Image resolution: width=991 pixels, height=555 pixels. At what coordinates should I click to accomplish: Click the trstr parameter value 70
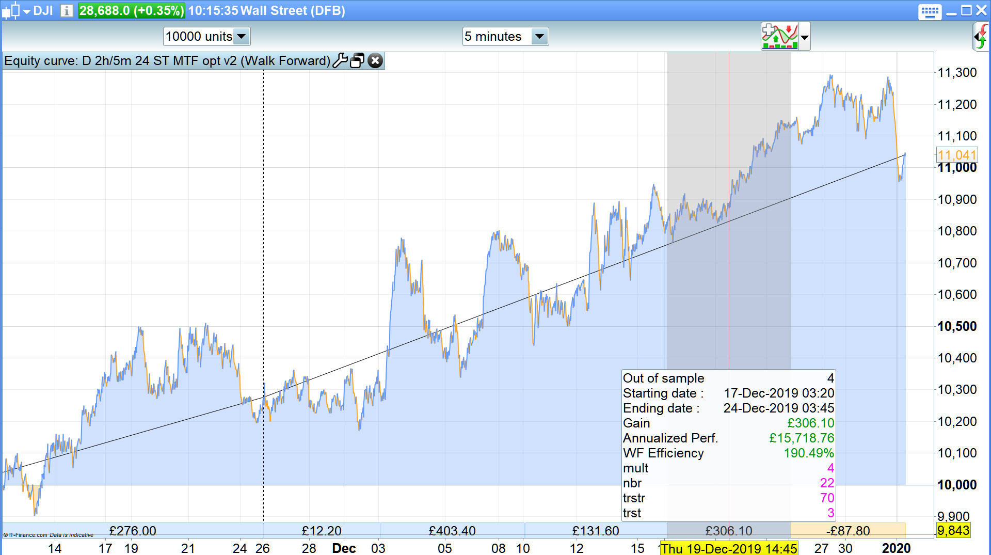point(827,498)
